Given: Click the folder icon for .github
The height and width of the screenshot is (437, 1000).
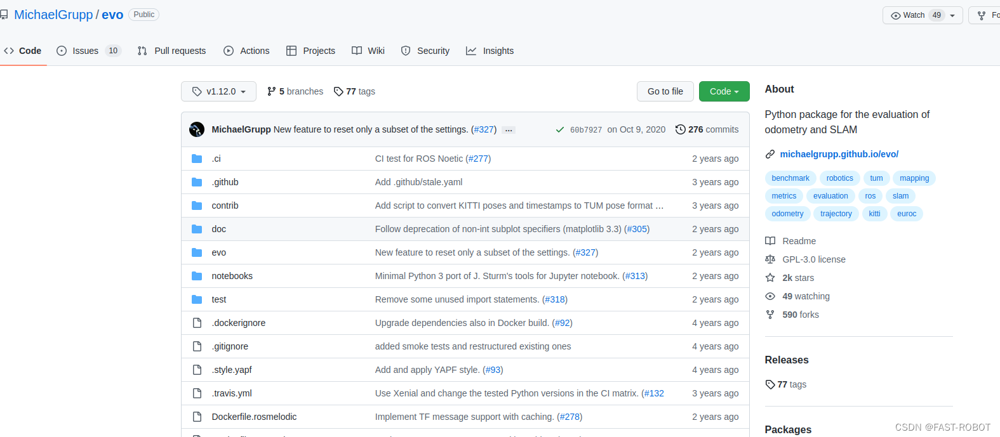Looking at the screenshot, I should tap(197, 182).
